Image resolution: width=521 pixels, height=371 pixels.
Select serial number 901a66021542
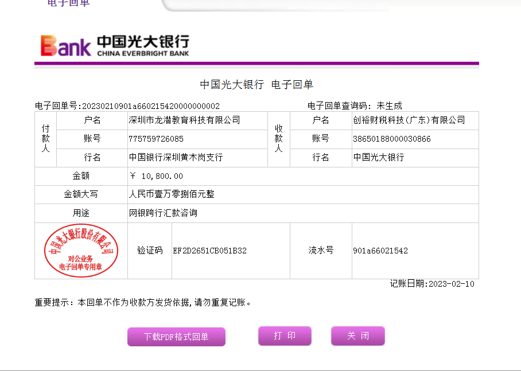pos(380,251)
